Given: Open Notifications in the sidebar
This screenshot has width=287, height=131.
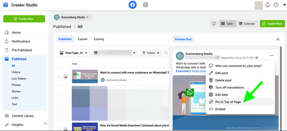Looking at the screenshot, I should tap(21, 41).
